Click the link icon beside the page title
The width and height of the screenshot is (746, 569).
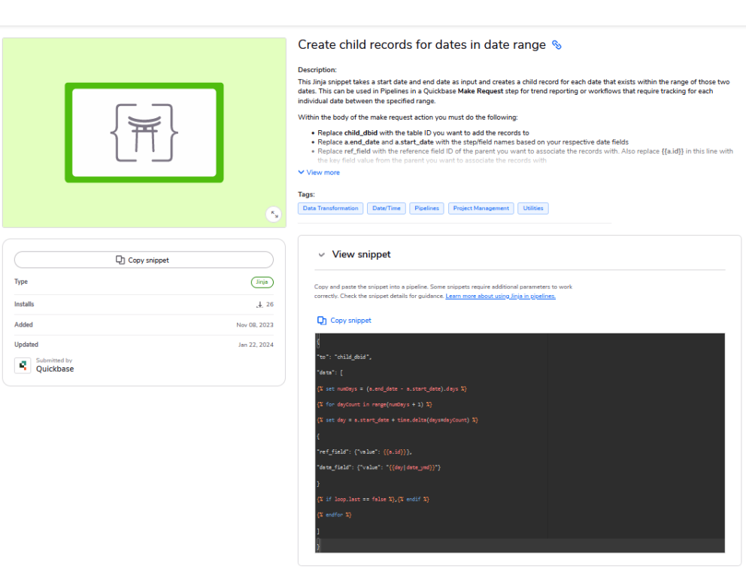556,44
